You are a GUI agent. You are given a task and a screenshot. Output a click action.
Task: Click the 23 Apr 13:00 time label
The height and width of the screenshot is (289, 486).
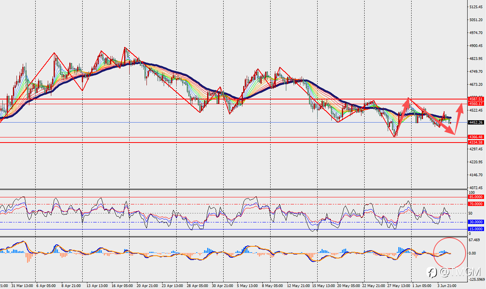click(x=172, y=286)
